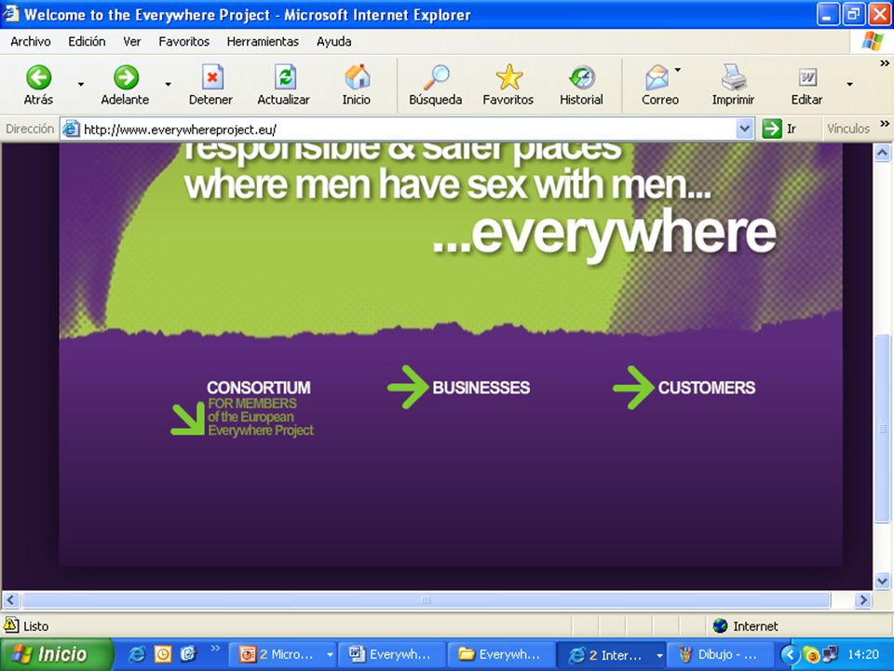
Task: Open the Adelante history dropdown arrow
Action: point(169,85)
